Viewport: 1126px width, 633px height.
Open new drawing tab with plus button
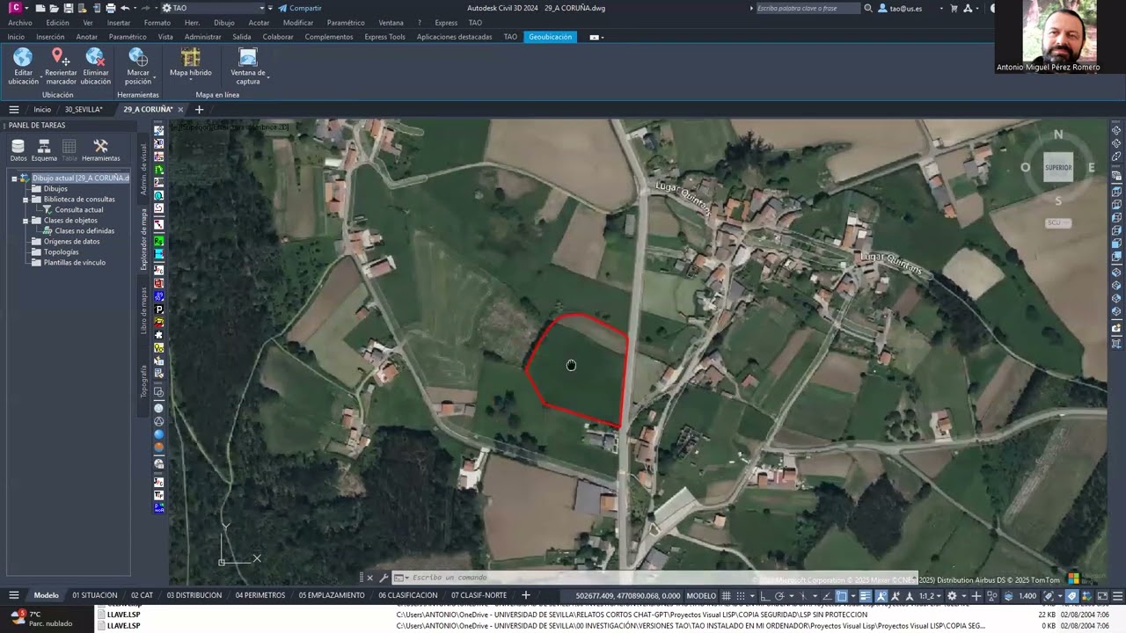[199, 110]
